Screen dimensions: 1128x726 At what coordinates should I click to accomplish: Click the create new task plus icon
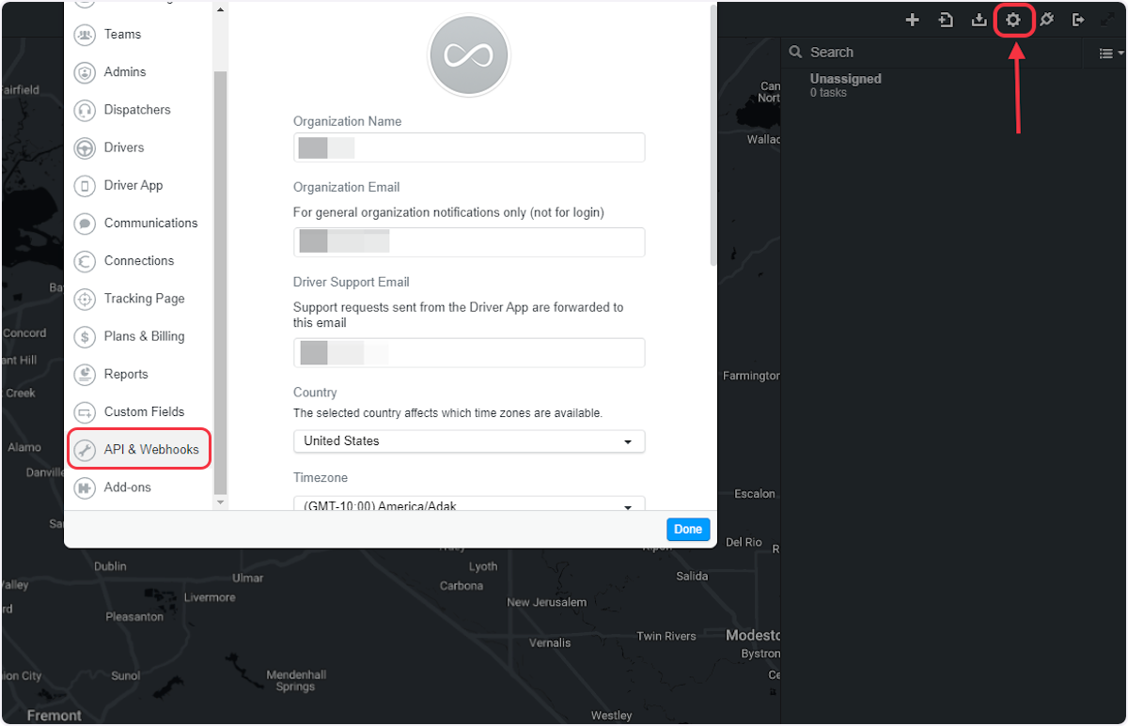912,19
